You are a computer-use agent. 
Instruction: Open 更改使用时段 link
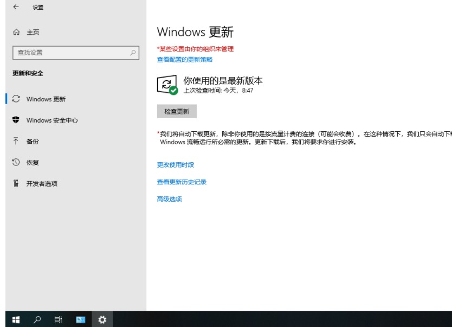(x=175, y=165)
